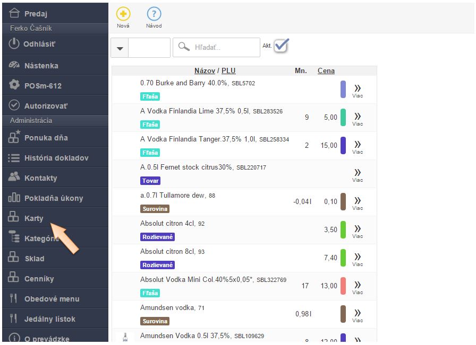Click the Kontakty people icon
The image size is (476, 345).
[x=14, y=178]
